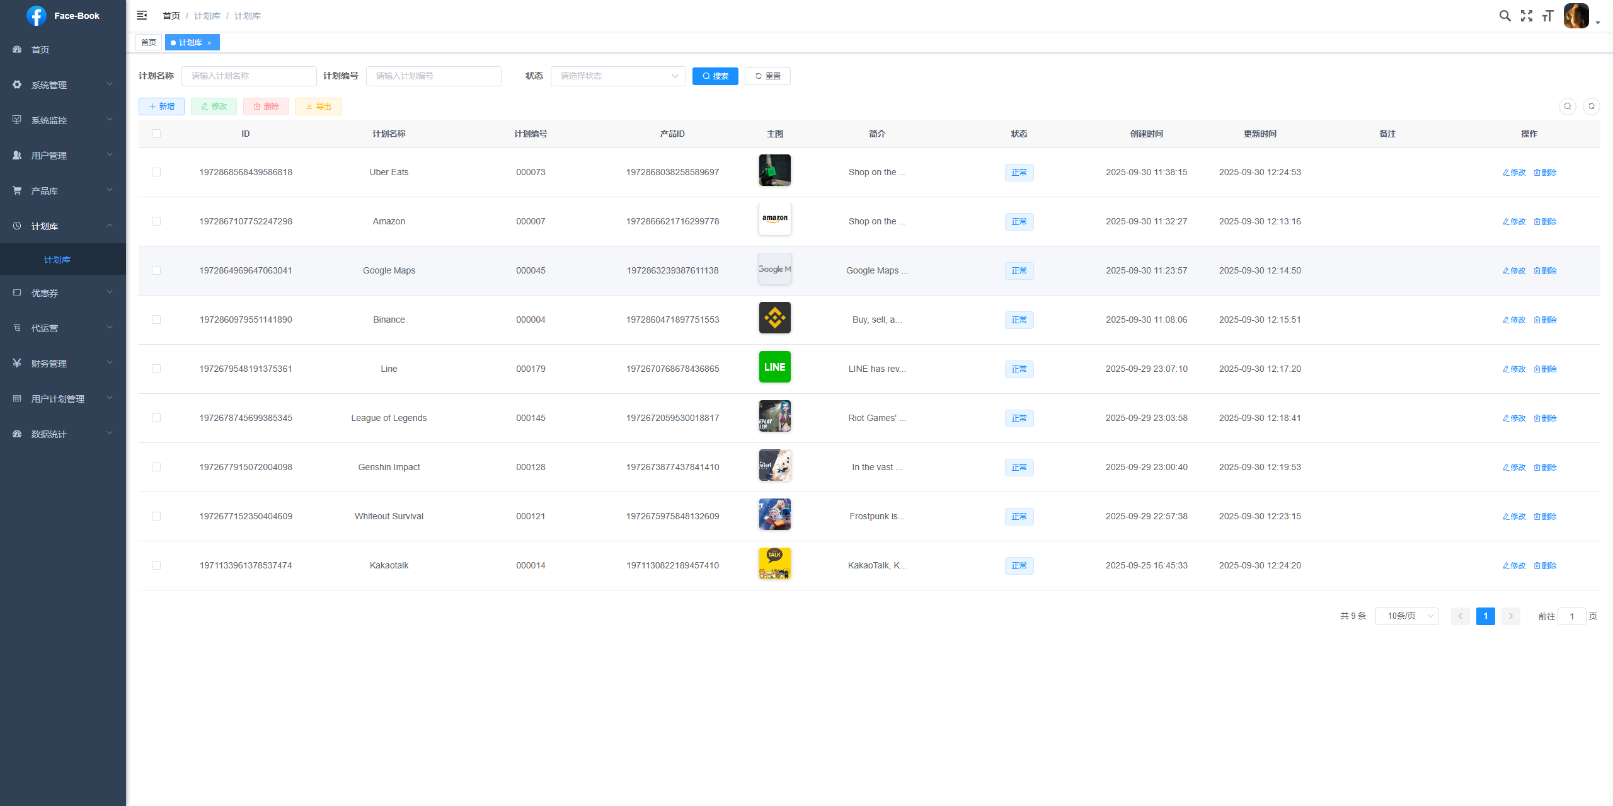Click the refresh table circular icon
Image resolution: width=1613 pixels, height=806 pixels.
1591,107
